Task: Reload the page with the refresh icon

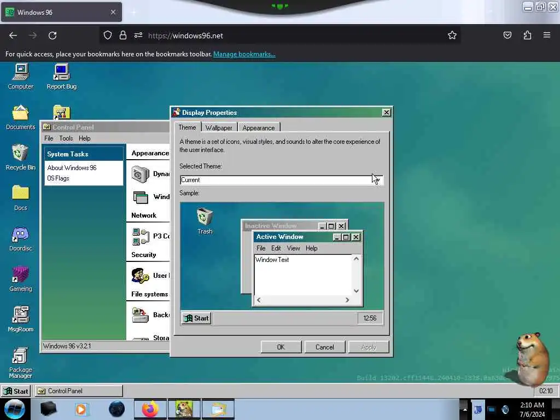Action: point(52,36)
